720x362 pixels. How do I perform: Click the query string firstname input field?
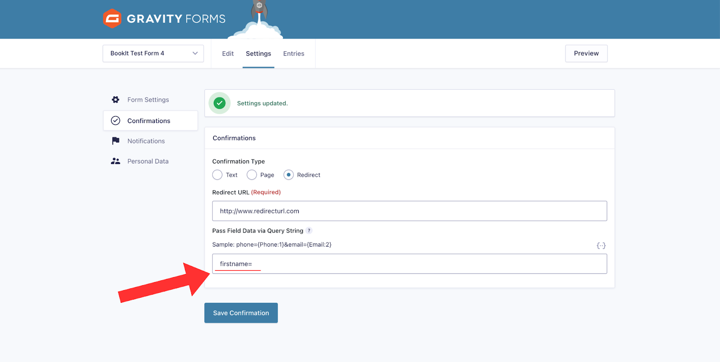(409, 264)
